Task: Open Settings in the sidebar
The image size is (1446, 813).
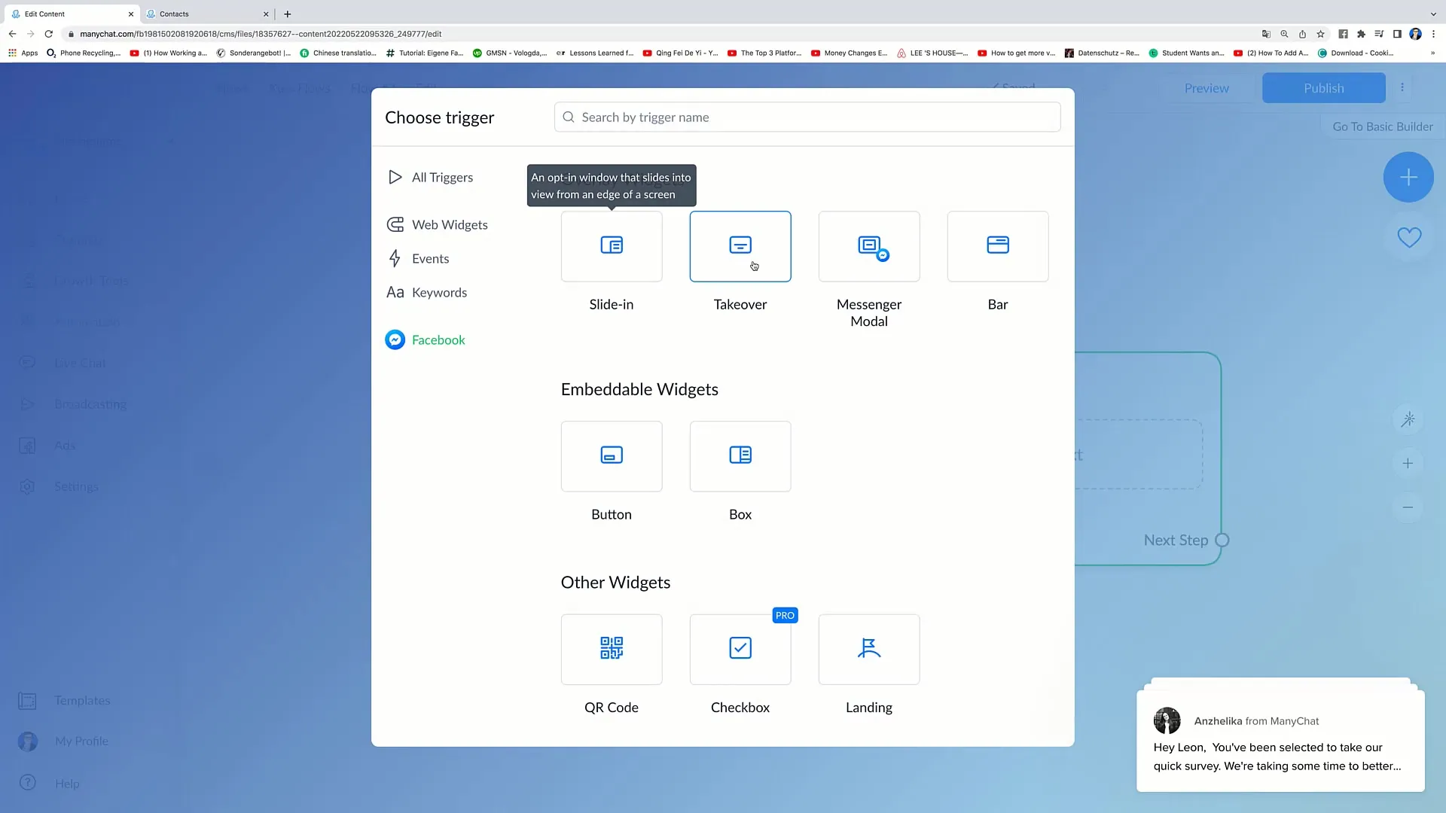Action: pyautogui.click(x=59, y=487)
